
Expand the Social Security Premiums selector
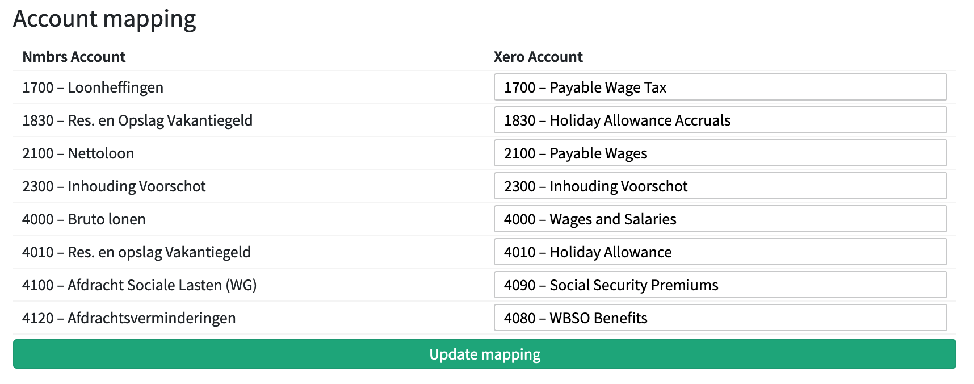coord(720,285)
